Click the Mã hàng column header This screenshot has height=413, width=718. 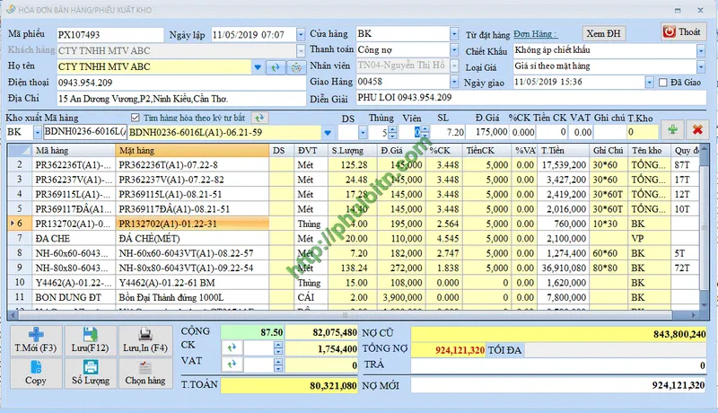(74, 150)
